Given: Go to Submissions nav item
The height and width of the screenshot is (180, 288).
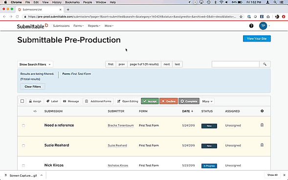Looking at the screenshot, I should tap(61, 26).
